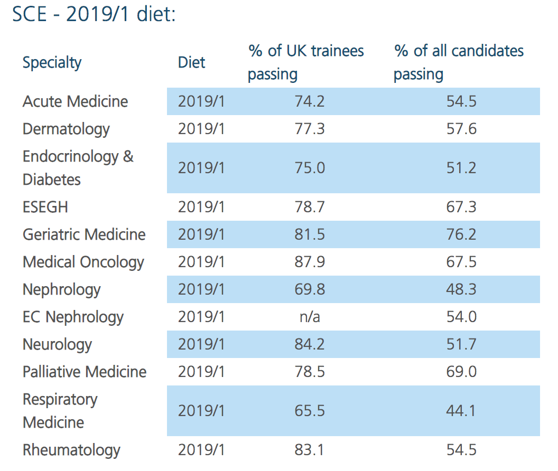Viewport: 558px width, 471px height.
Task: Click the Palliative Medicine row label
Action: coord(85,372)
